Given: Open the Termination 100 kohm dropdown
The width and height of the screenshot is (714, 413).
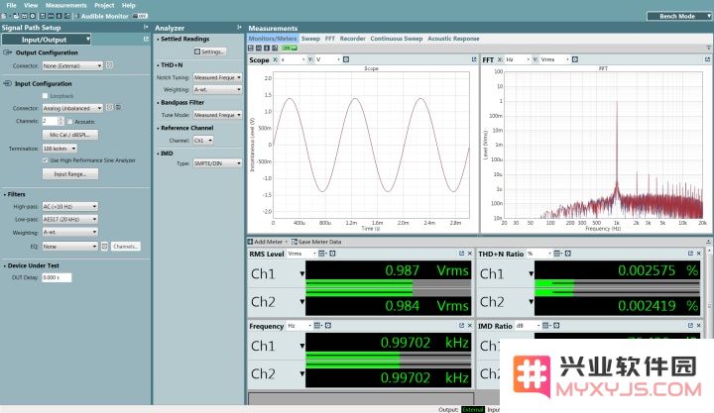Looking at the screenshot, I should pos(59,149).
